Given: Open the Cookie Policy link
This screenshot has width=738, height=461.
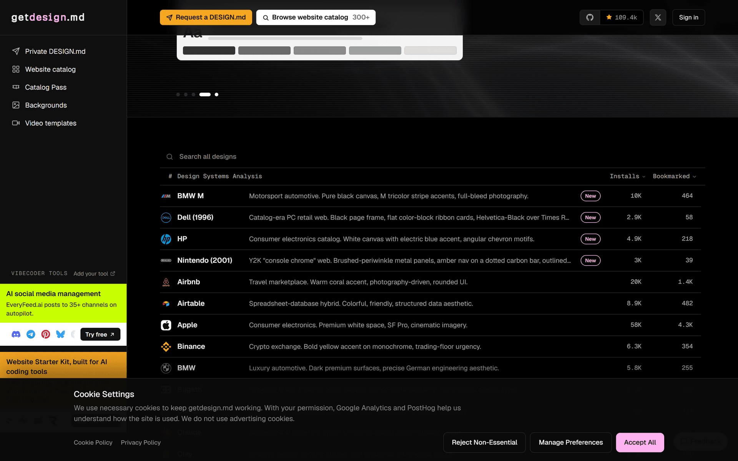Looking at the screenshot, I should (93, 443).
